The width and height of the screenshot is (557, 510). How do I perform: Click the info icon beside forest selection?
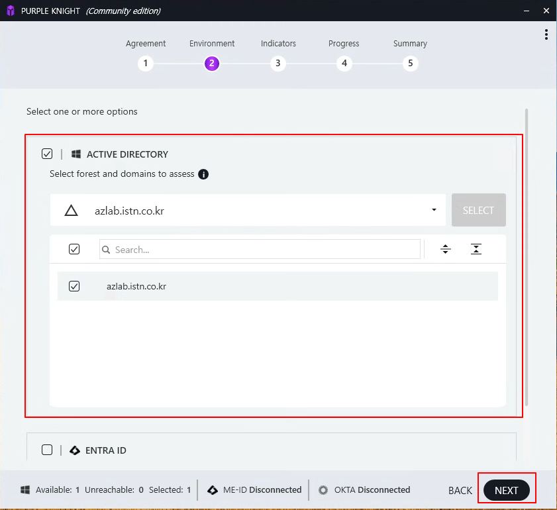pyautogui.click(x=203, y=174)
